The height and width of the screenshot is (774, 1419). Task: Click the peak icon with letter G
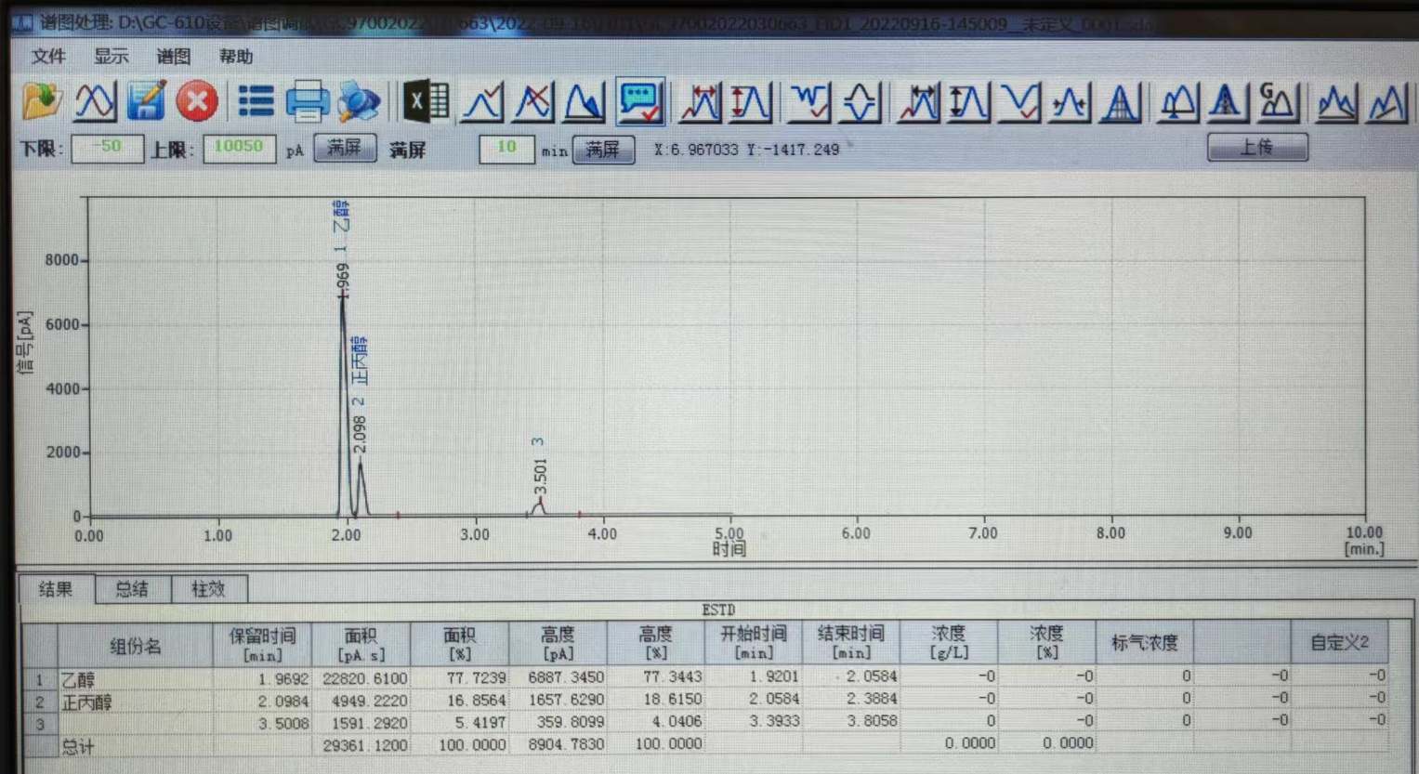pos(1277,101)
